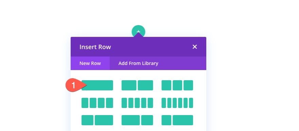This screenshot has height=131, width=299.
Task: Choose the five-column row layout
Action: (137, 103)
